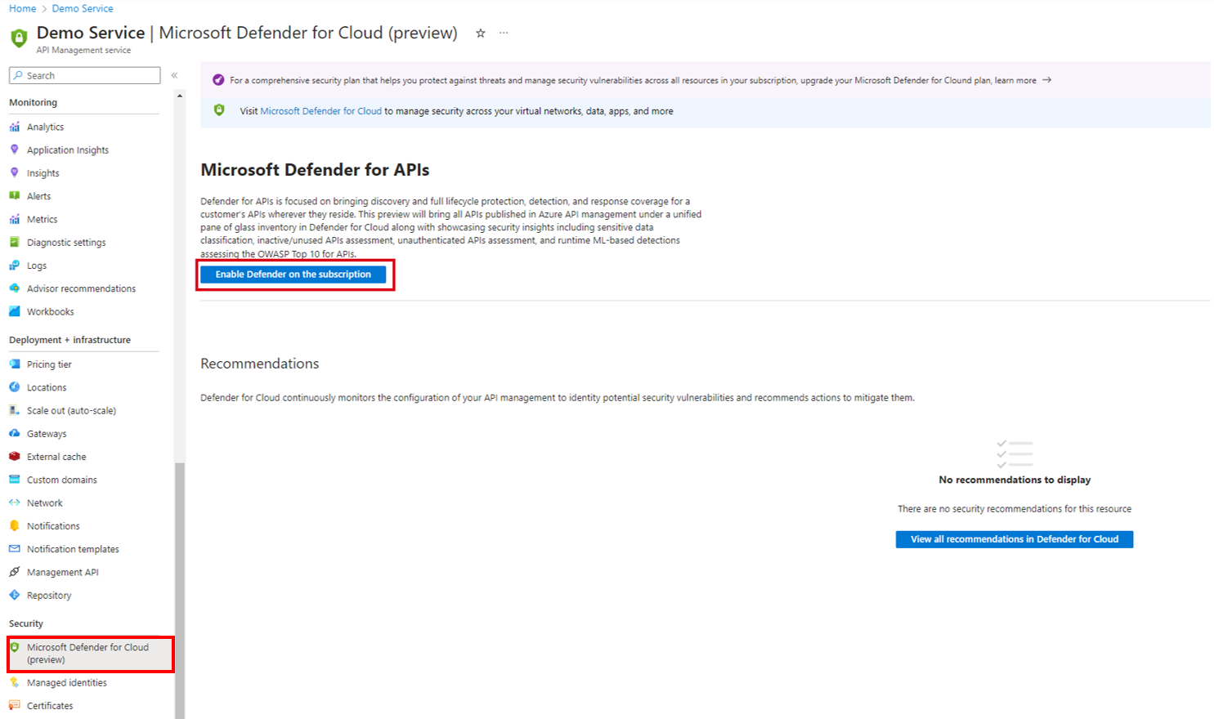This screenshot has width=1214, height=719.
Task: Click the Logs icon in Monitoring
Action: [15, 266]
